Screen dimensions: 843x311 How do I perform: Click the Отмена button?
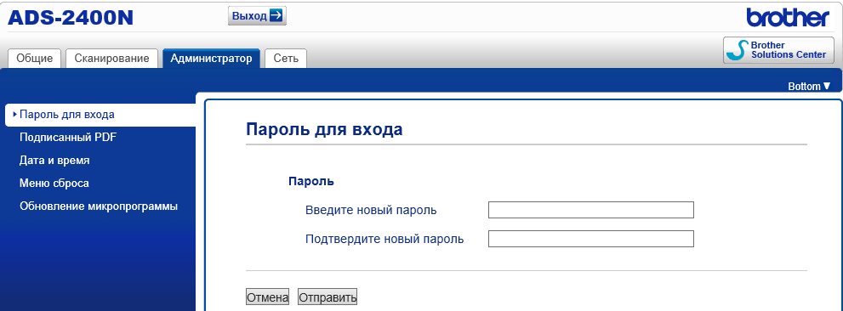coord(267,297)
